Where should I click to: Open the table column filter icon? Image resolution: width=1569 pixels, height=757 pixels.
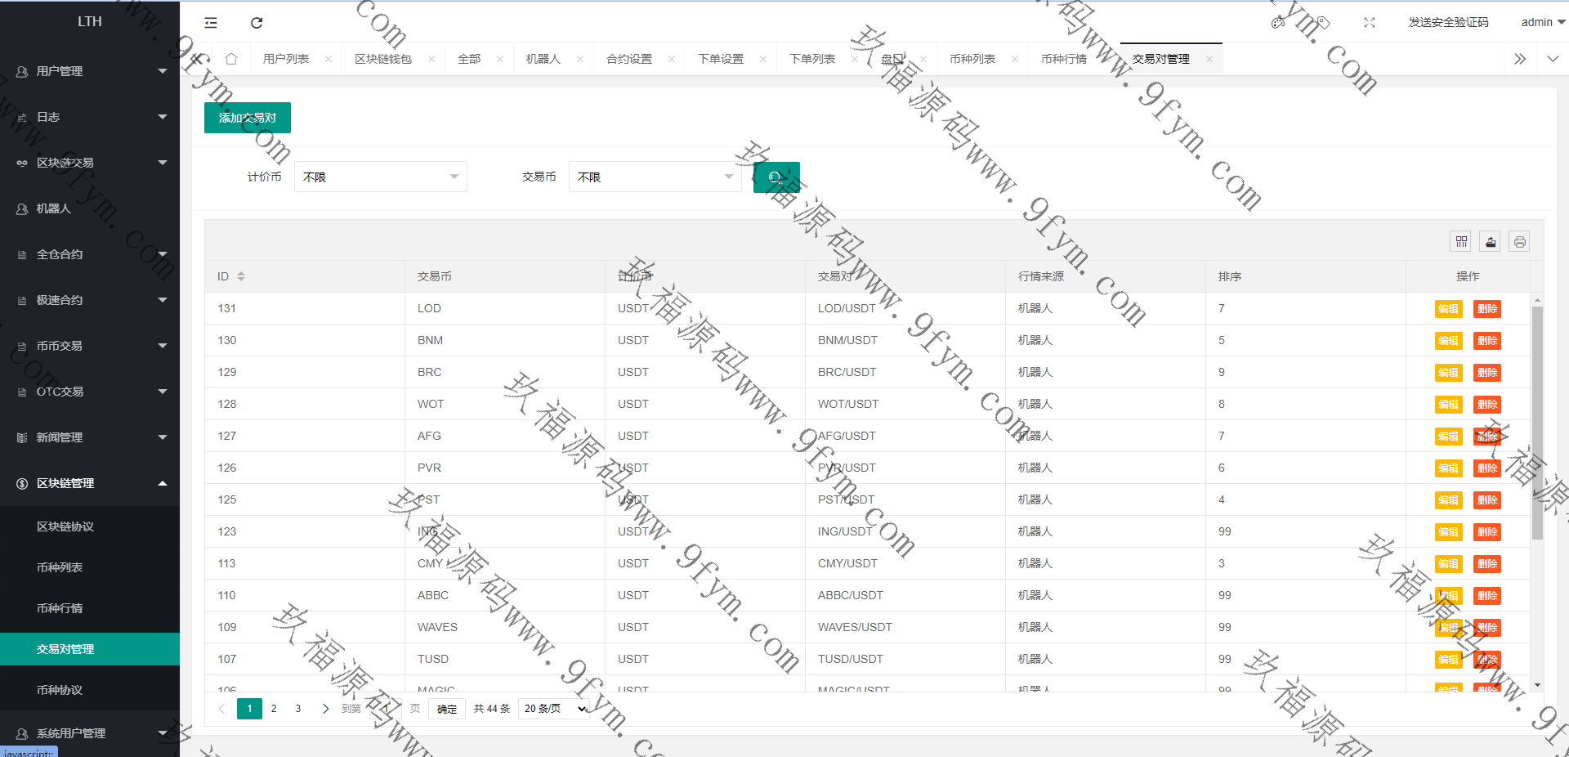point(1461,242)
